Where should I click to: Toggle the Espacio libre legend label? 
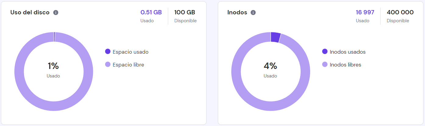[x=128, y=65]
